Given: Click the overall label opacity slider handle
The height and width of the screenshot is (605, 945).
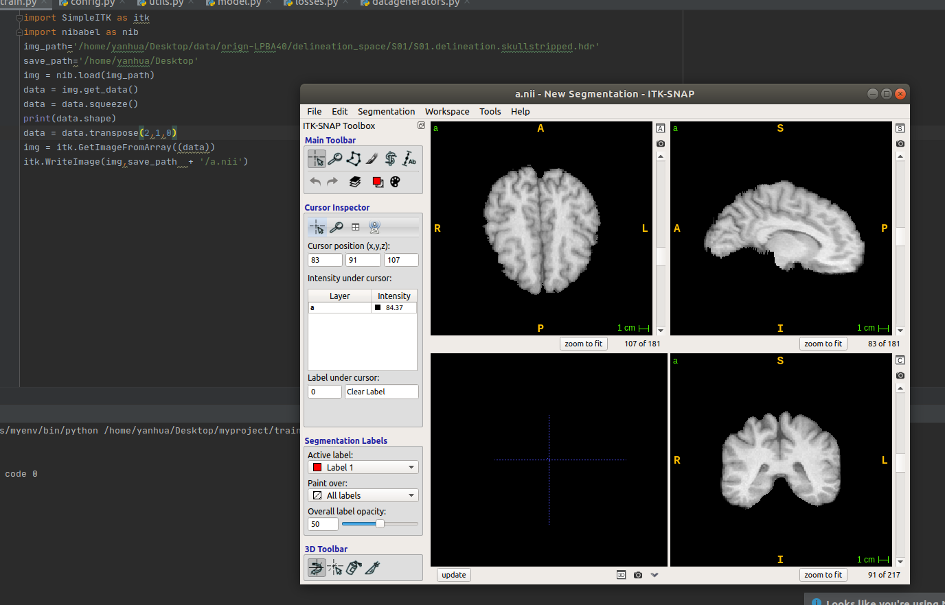Looking at the screenshot, I should (x=380, y=524).
